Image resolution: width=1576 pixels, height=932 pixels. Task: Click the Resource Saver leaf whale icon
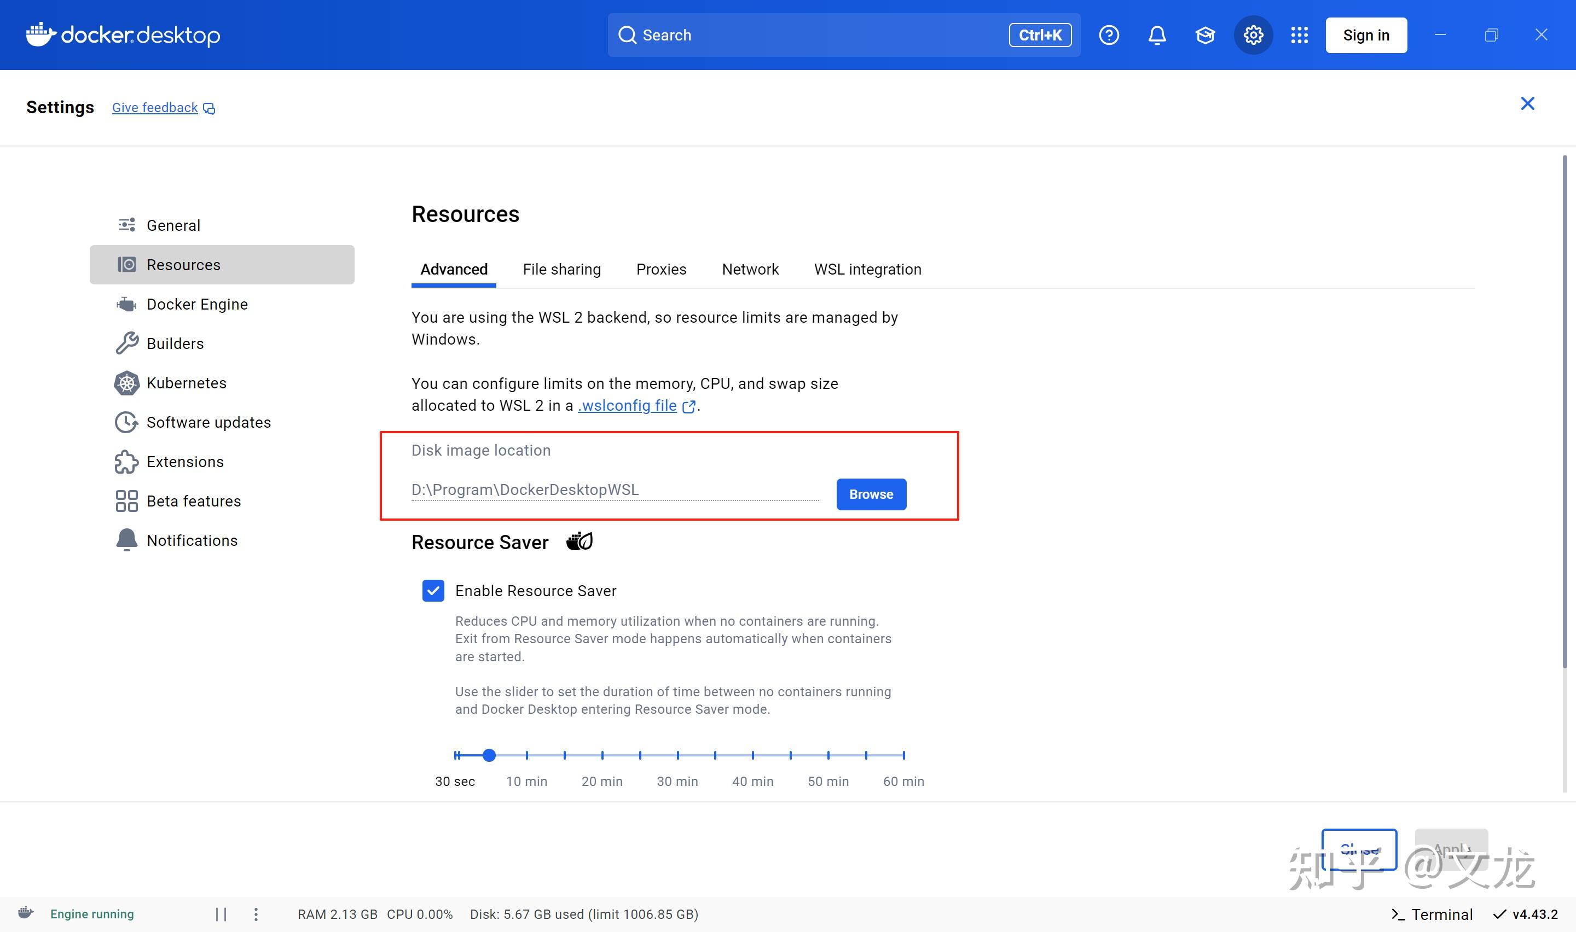pyautogui.click(x=579, y=541)
